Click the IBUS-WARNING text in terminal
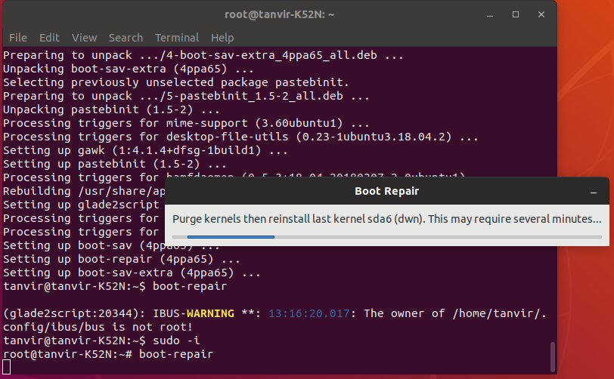Viewport: 614px width, 379px height. 193,313
